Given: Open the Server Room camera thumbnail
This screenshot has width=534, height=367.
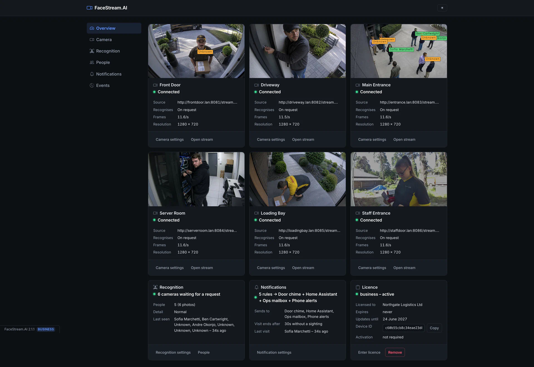Looking at the screenshot, I should pyautogui.click(x=196, y=179).
